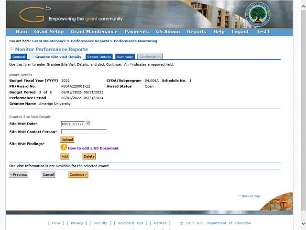
Task: Click the Add button
Action: click(x=65, y=156)
